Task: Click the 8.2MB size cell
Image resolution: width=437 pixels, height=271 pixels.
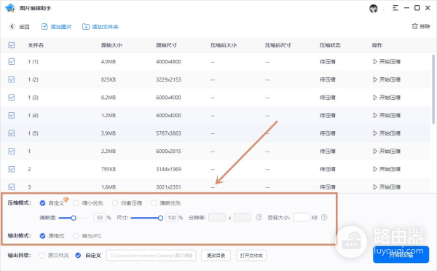Action: [109, 98]
